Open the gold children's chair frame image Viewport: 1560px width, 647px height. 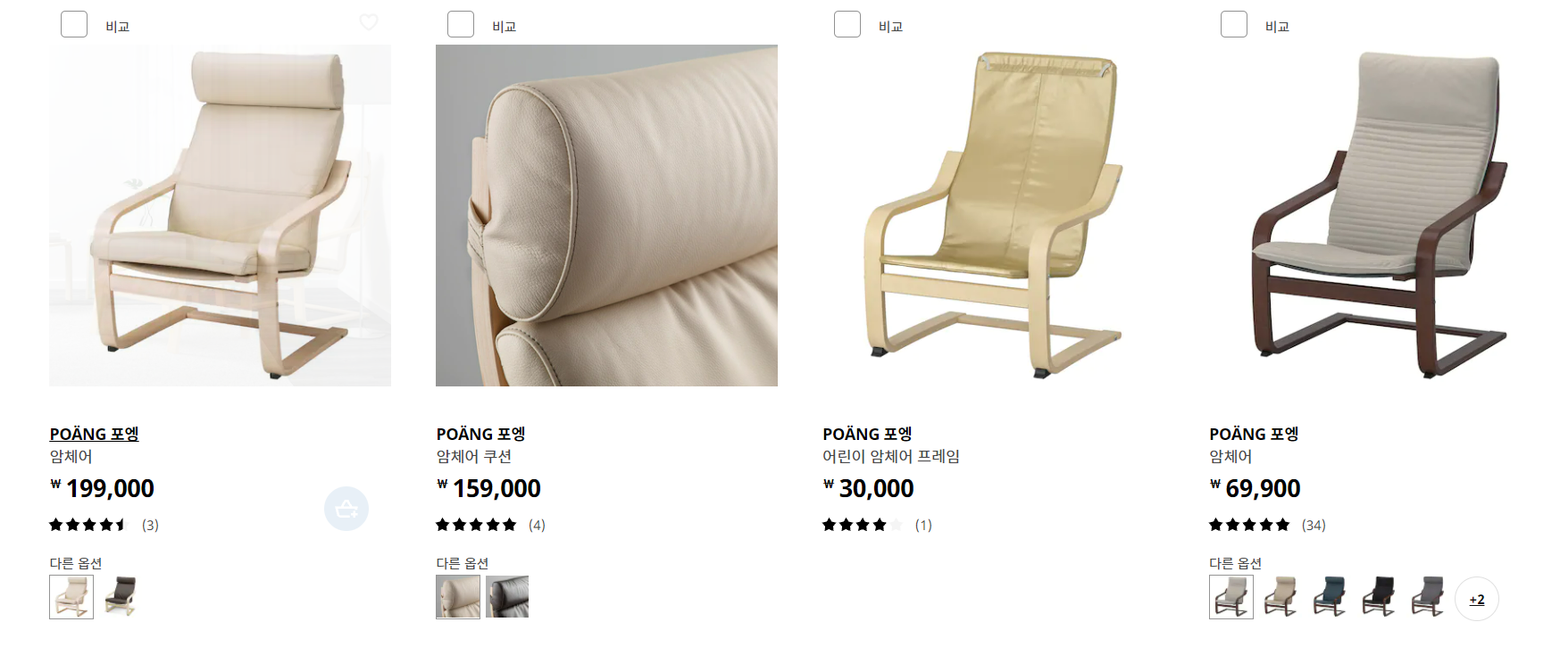(993, 215)
